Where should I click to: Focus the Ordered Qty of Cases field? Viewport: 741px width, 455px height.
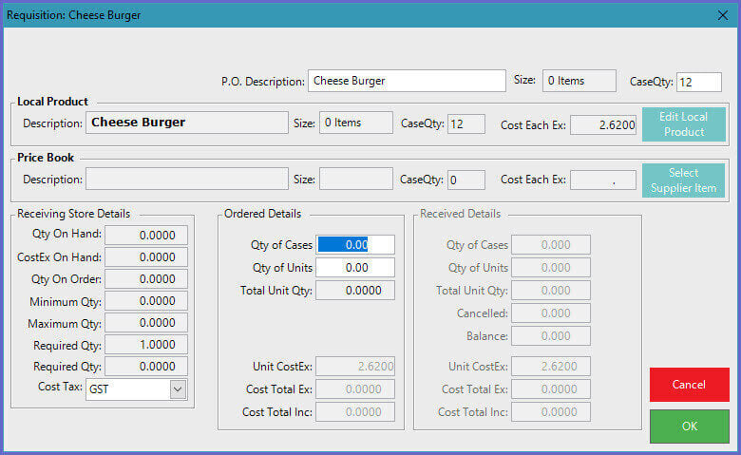click(355, 245)
